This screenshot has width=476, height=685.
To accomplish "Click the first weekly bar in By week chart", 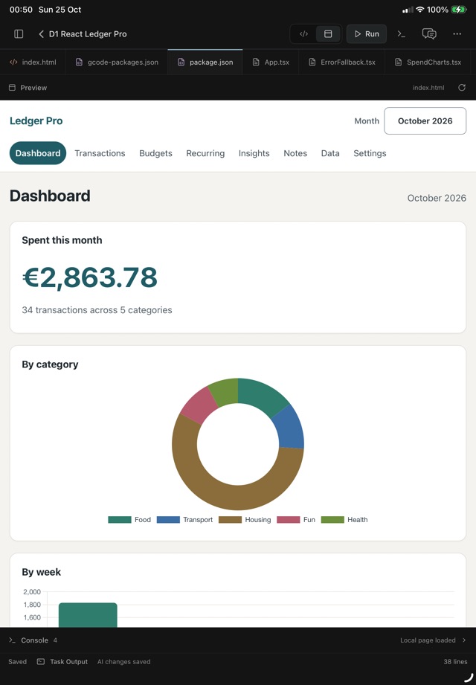I will click(x=88, y=615).
